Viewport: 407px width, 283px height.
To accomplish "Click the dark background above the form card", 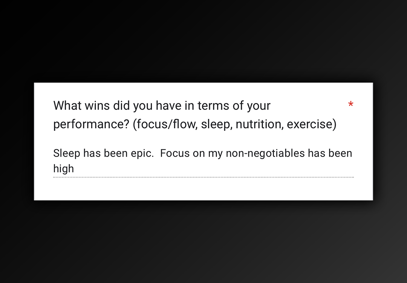I will [203, 42].
